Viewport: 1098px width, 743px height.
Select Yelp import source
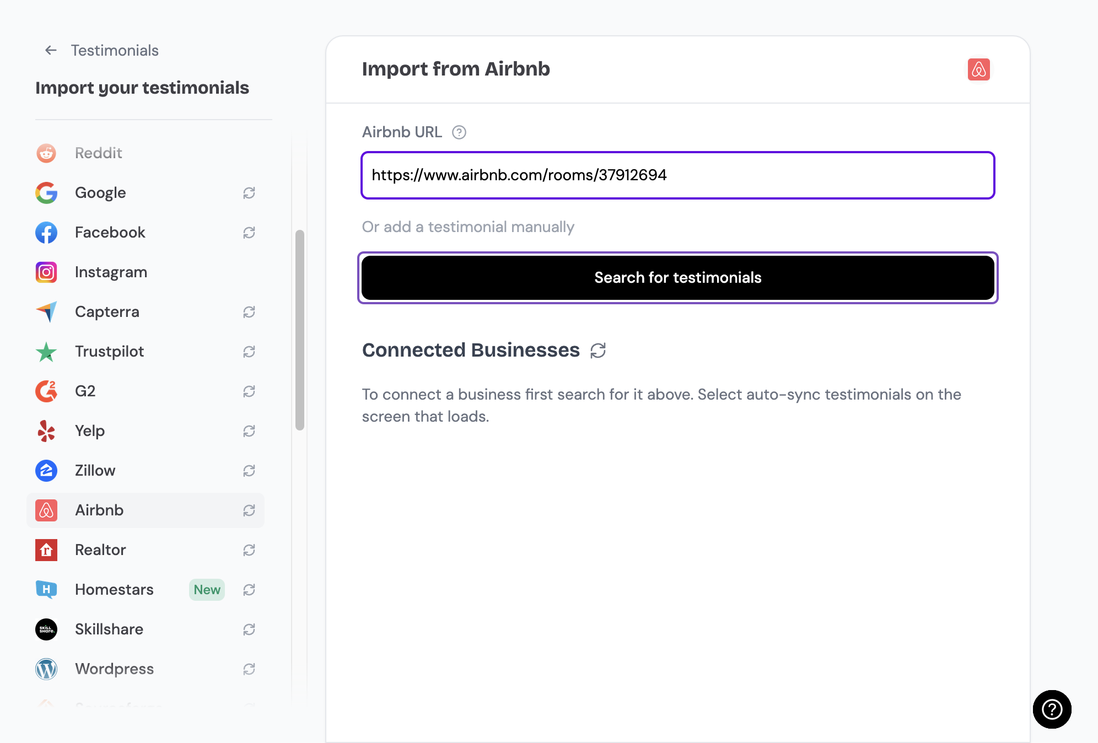tap(146, 431)
